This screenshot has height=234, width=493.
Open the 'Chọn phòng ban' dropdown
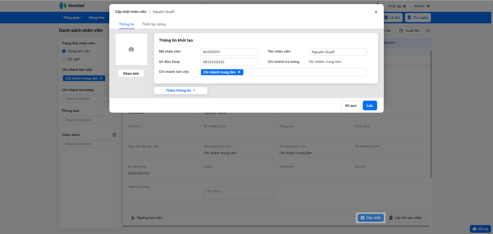click(x=89, y=120)
